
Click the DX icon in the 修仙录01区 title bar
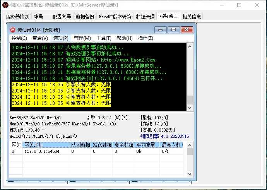pyautogui.click(x=12, y=29)
